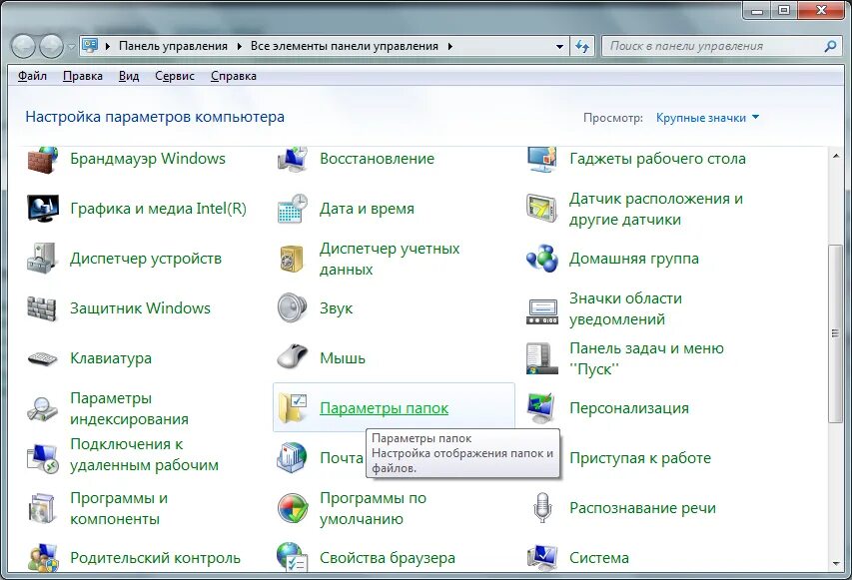
Task: Click the Folder Options folder icon
Action: 293,408
